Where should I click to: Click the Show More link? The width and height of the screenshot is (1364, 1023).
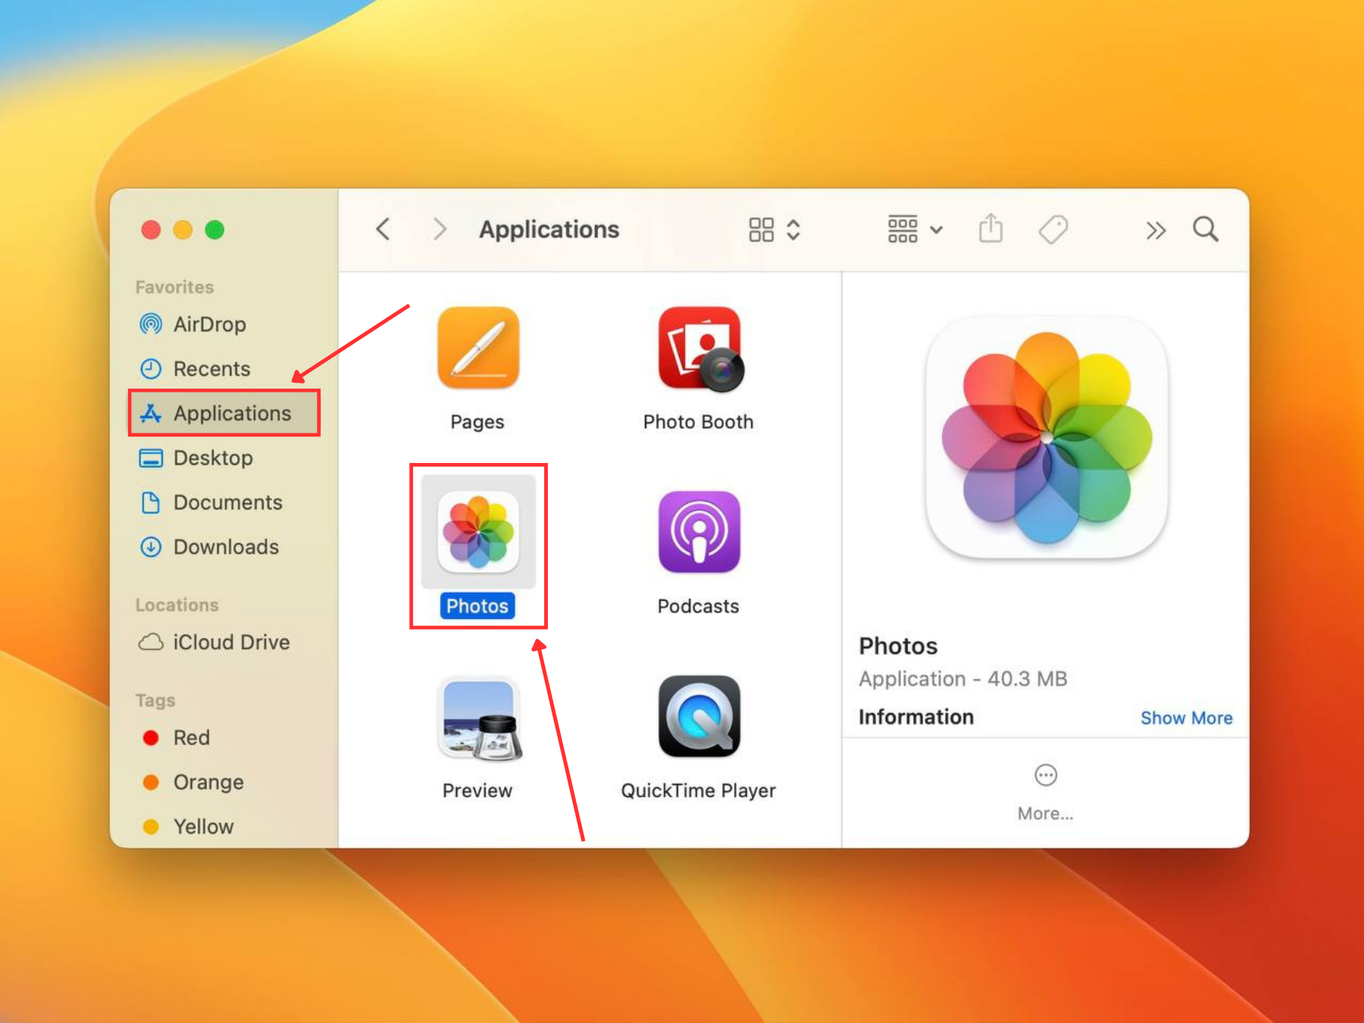pos(1186,718)
